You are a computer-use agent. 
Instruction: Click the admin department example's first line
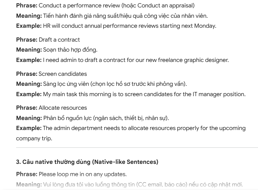click(x=144, y=128)
